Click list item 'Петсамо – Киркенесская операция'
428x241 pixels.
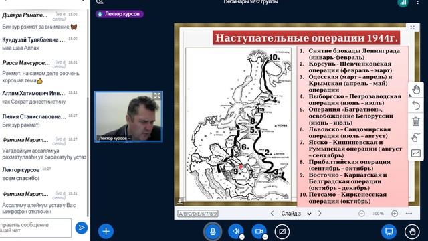[348, 198]
